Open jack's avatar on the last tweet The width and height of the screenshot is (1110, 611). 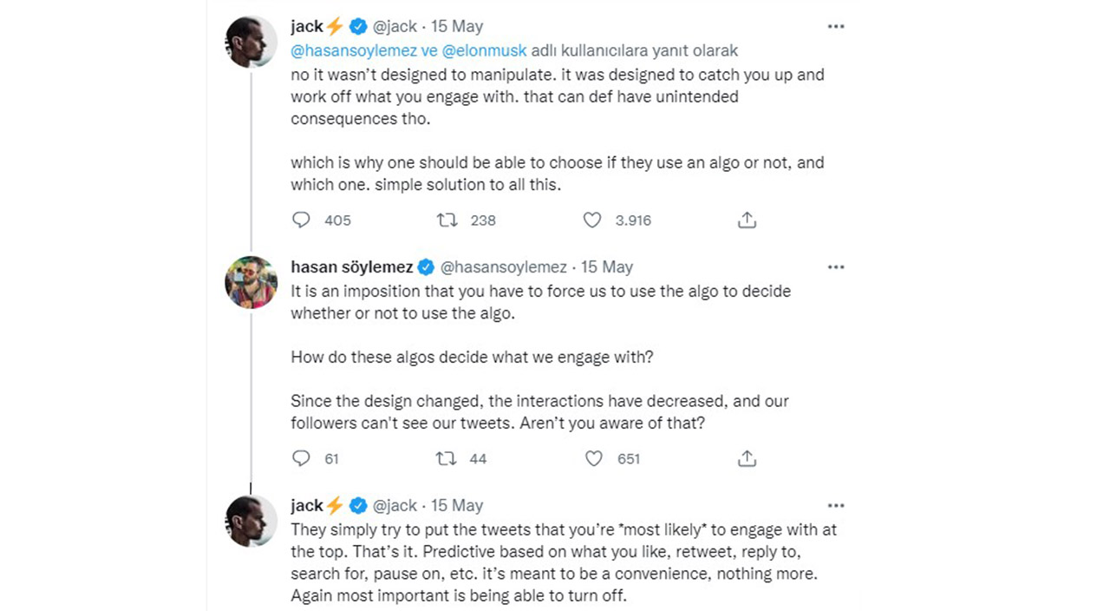[251, 521]
